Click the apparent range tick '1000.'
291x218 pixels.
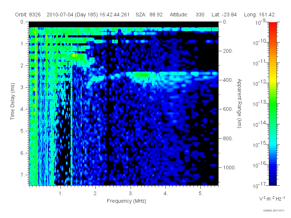point(230,167)
